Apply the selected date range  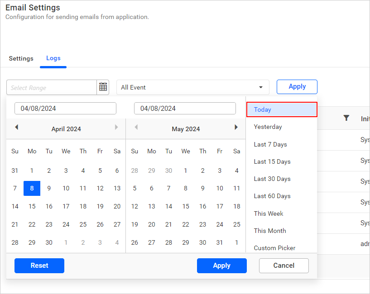tap(221, 266)
